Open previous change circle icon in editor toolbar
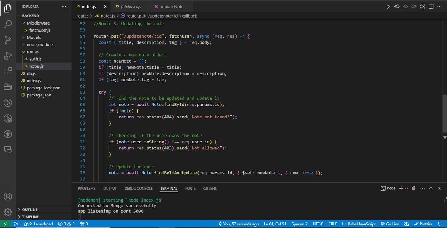This screenshot has height=228, width=447. click(x=397, y=7)
